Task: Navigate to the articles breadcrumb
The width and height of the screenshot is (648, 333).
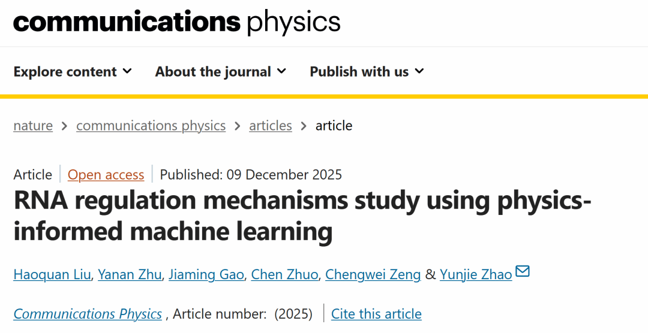Action: [x=271, y=126]
